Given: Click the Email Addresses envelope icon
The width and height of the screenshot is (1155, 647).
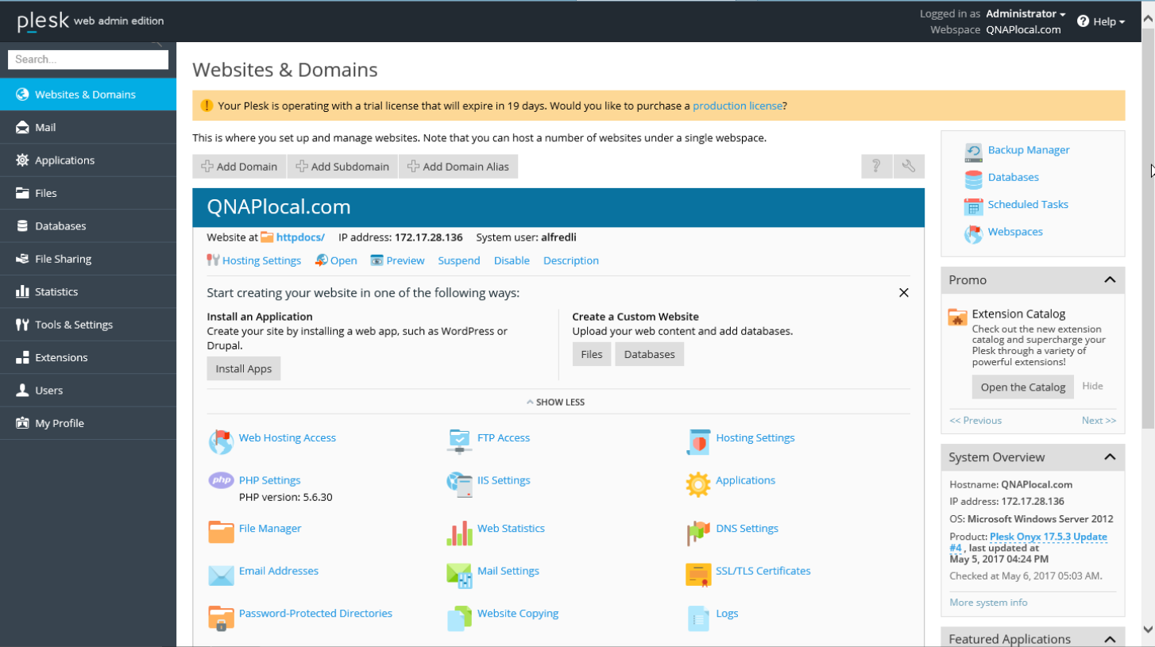Looking at the screenshot, I should pyautogui.click(x=221, y=574).
